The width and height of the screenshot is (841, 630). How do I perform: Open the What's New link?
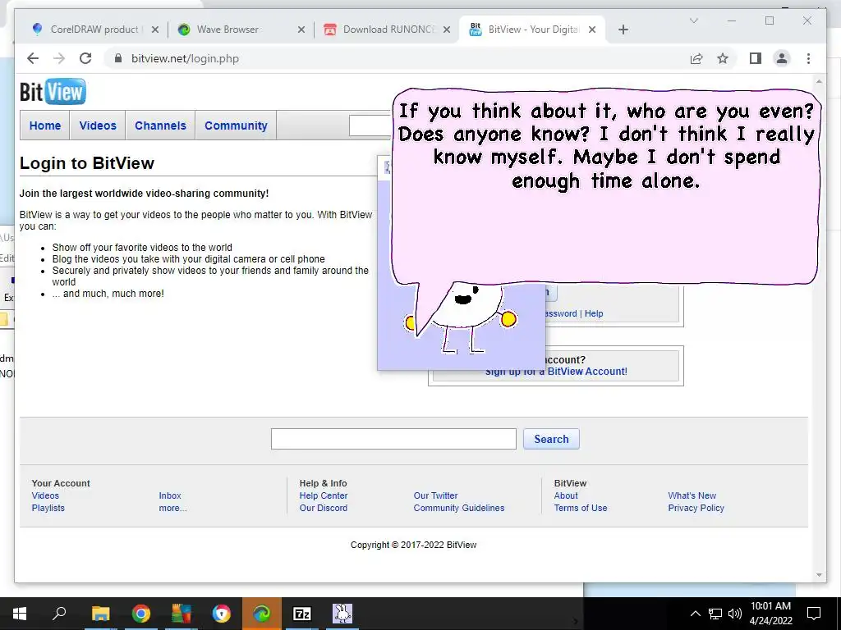(x=692, y=495)
